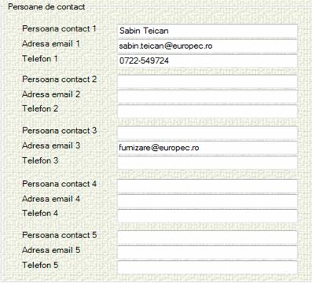Focus the Adresa email 3 field
The height and width of the screenshot is (283, 312).
coord(207,148)
